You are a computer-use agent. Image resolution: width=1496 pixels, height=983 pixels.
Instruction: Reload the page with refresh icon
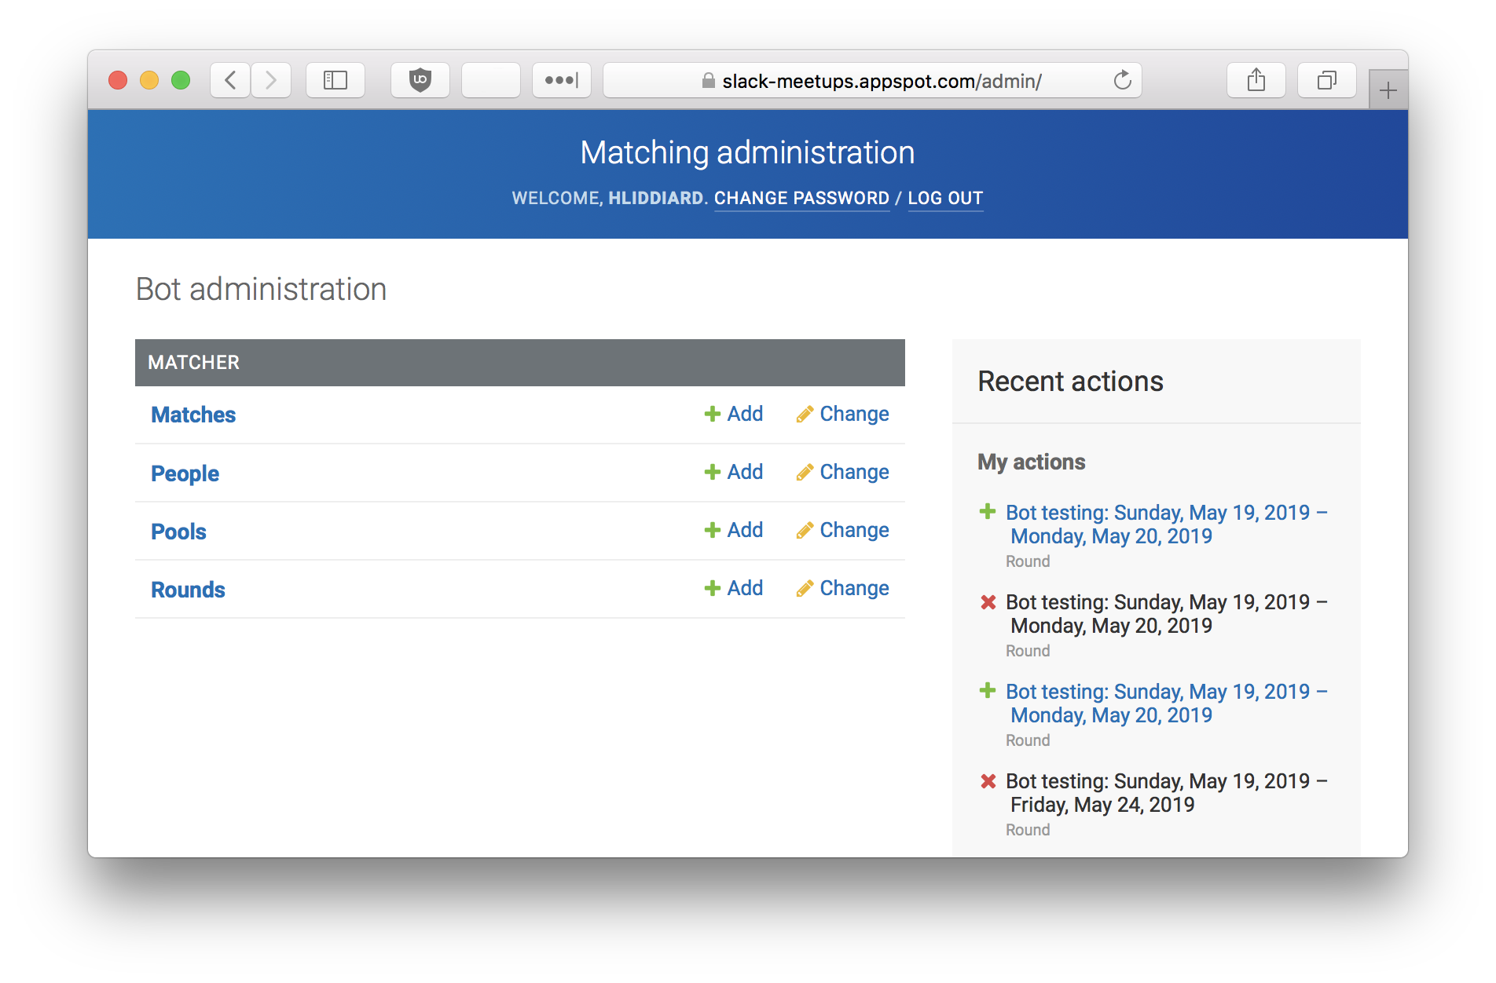1123,80
